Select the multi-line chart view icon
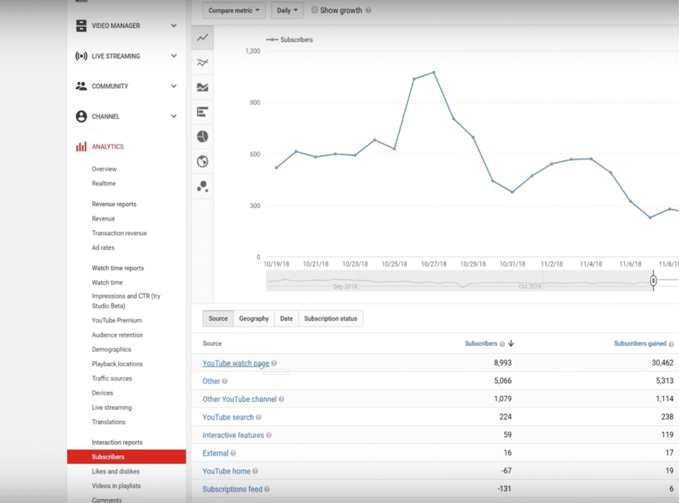 [x=203, y=63]
